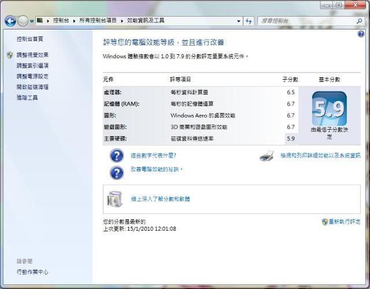The height and width of the screenshot is (289, 370).
Task: Click the Forward navigation arrow button
Action: (x=23, y=21)
